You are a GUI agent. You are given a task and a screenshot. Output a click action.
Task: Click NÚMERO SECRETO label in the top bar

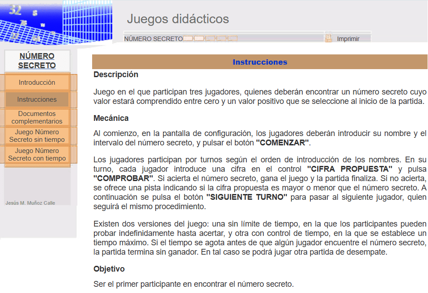tap(153, 39)
